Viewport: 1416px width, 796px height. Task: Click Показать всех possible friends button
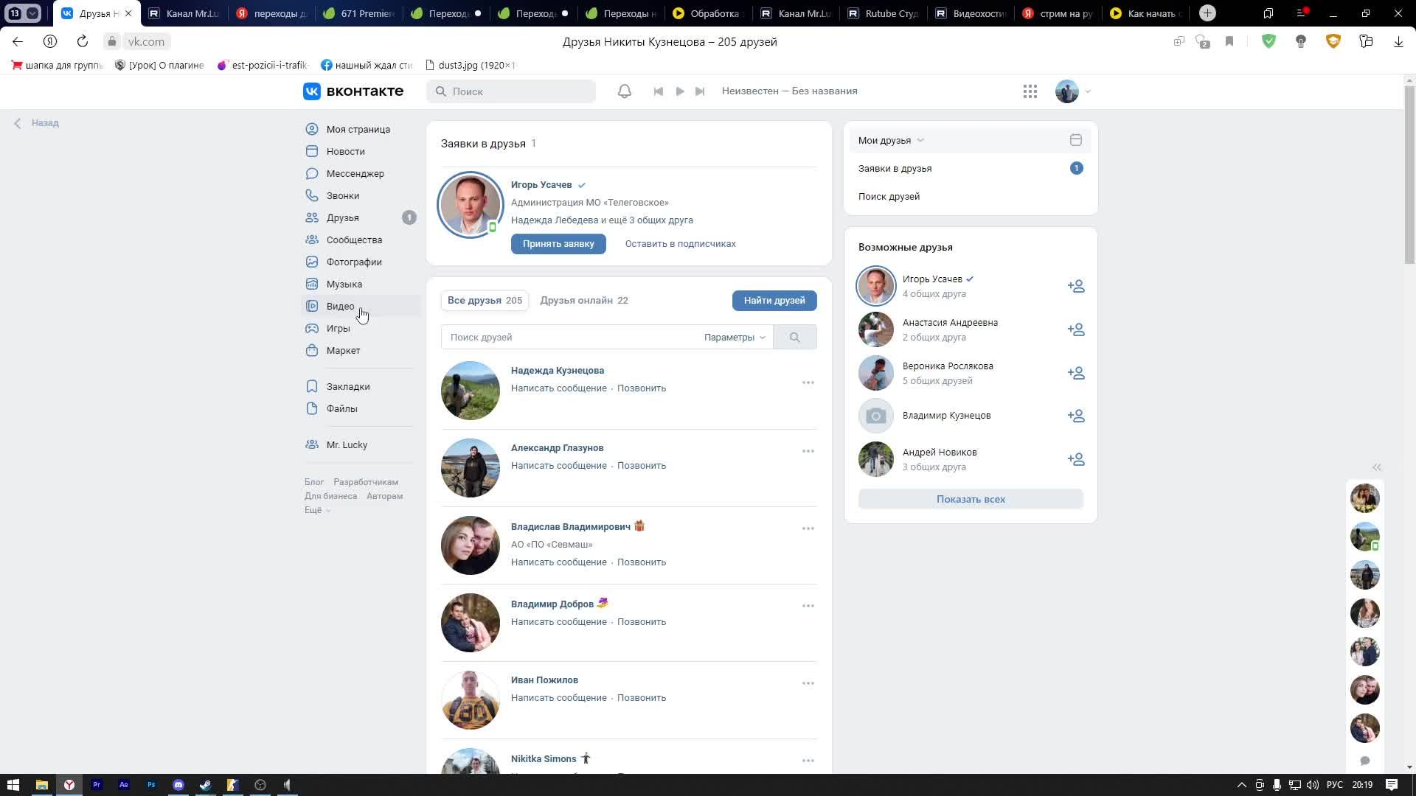pos(970,499)
